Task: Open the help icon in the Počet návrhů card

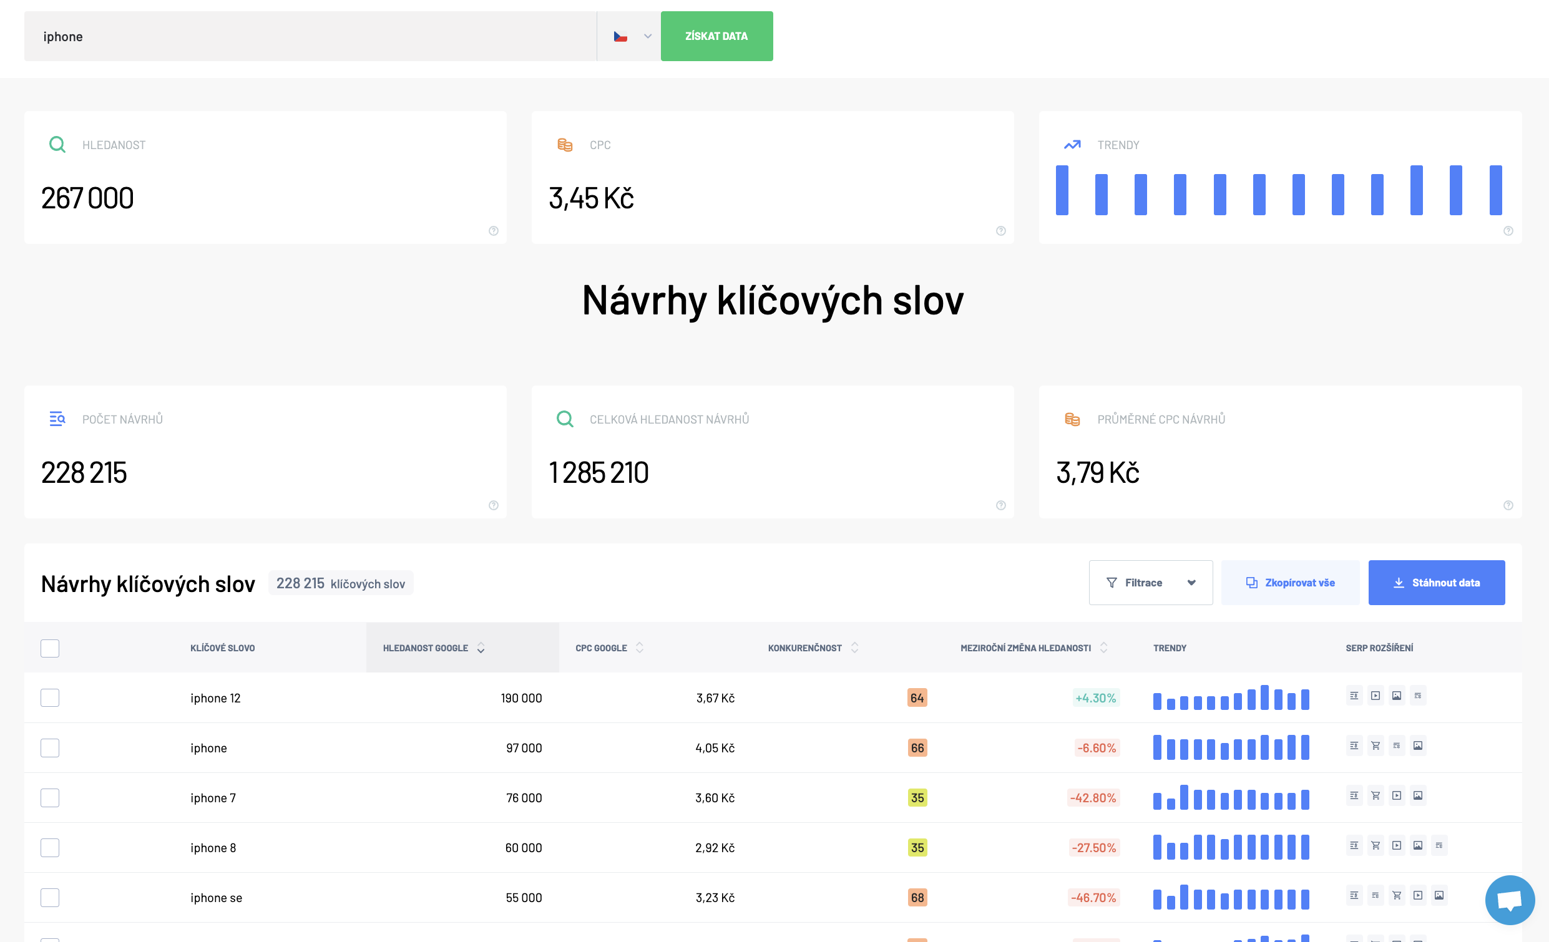Action: tap(494, 505)
